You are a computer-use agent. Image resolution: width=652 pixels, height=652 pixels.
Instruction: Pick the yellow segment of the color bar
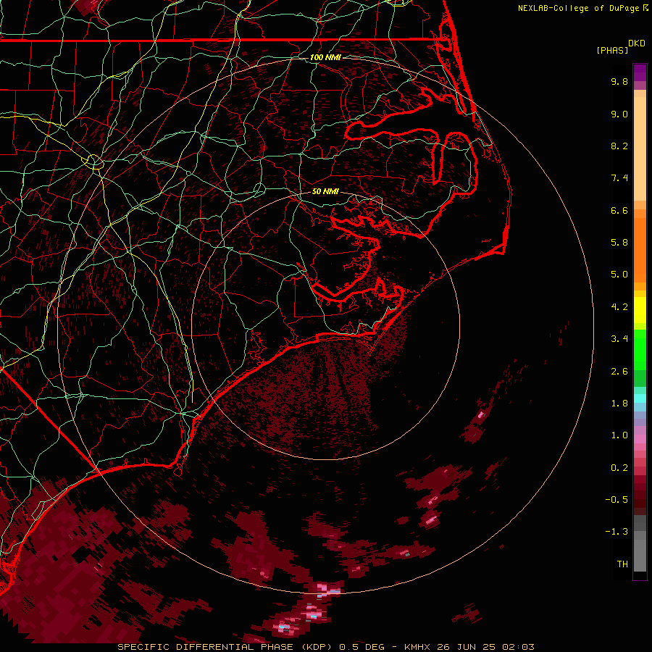640,310
